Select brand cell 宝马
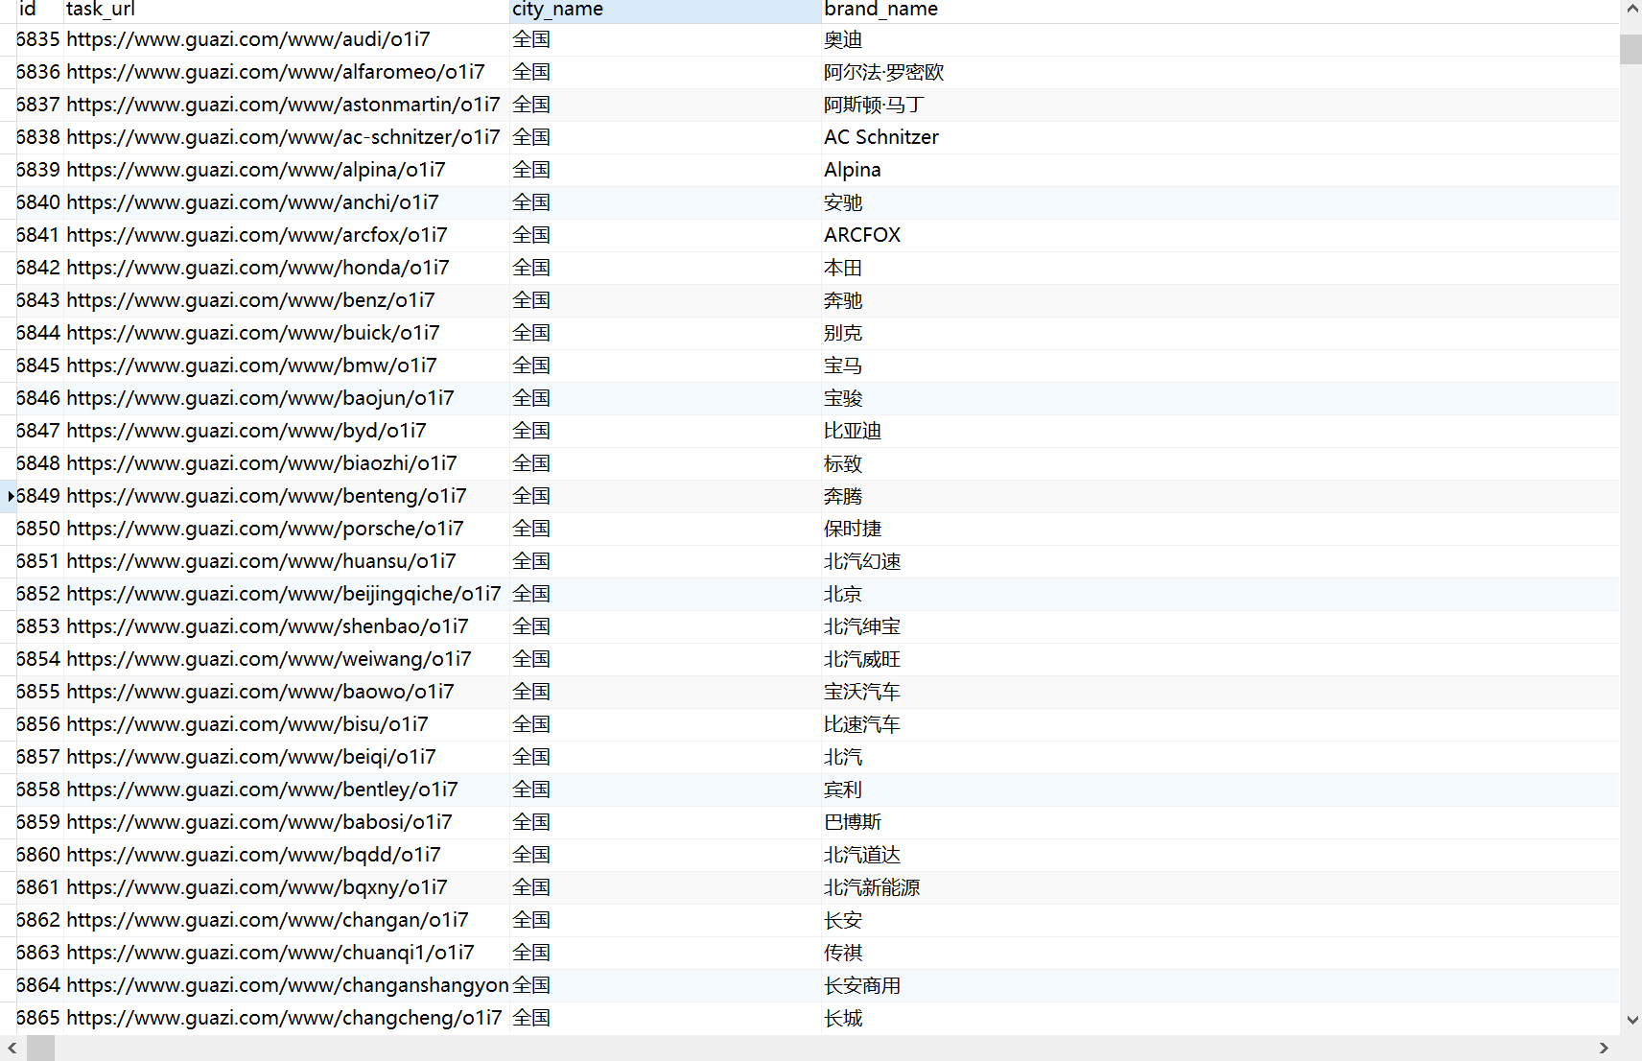This screenshot has width=1642, height=1061. click(x=1220, y=365)
